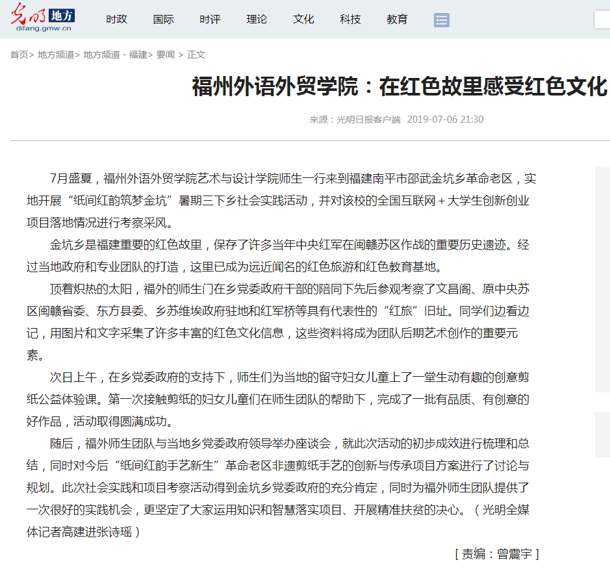Return to 首页 via breadcrumb
The width and height of the screenshot is (610, 571).
coord(19,55)
